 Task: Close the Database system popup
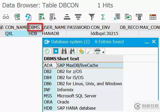(154, 42)
